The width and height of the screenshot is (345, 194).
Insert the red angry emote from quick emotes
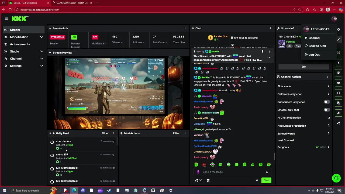click(x=204, y=165)
